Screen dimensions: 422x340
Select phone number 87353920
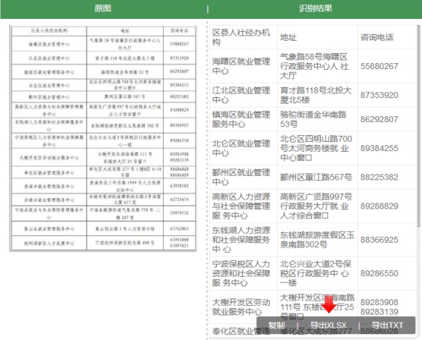point(379,95)
